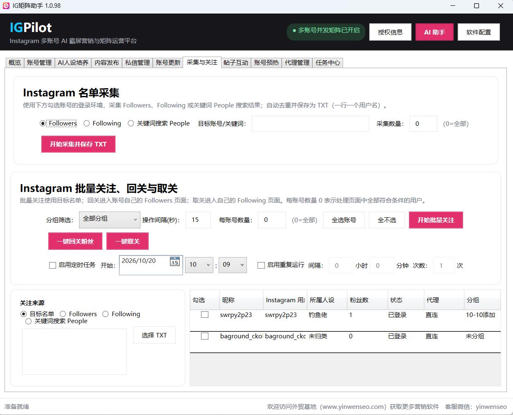
Task: Click the 间隔 小时 input field
Action: pos(341,265)
